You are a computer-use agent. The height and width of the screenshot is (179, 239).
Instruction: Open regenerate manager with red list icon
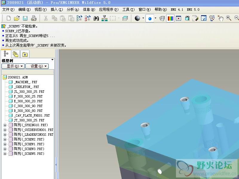[88, 18]
